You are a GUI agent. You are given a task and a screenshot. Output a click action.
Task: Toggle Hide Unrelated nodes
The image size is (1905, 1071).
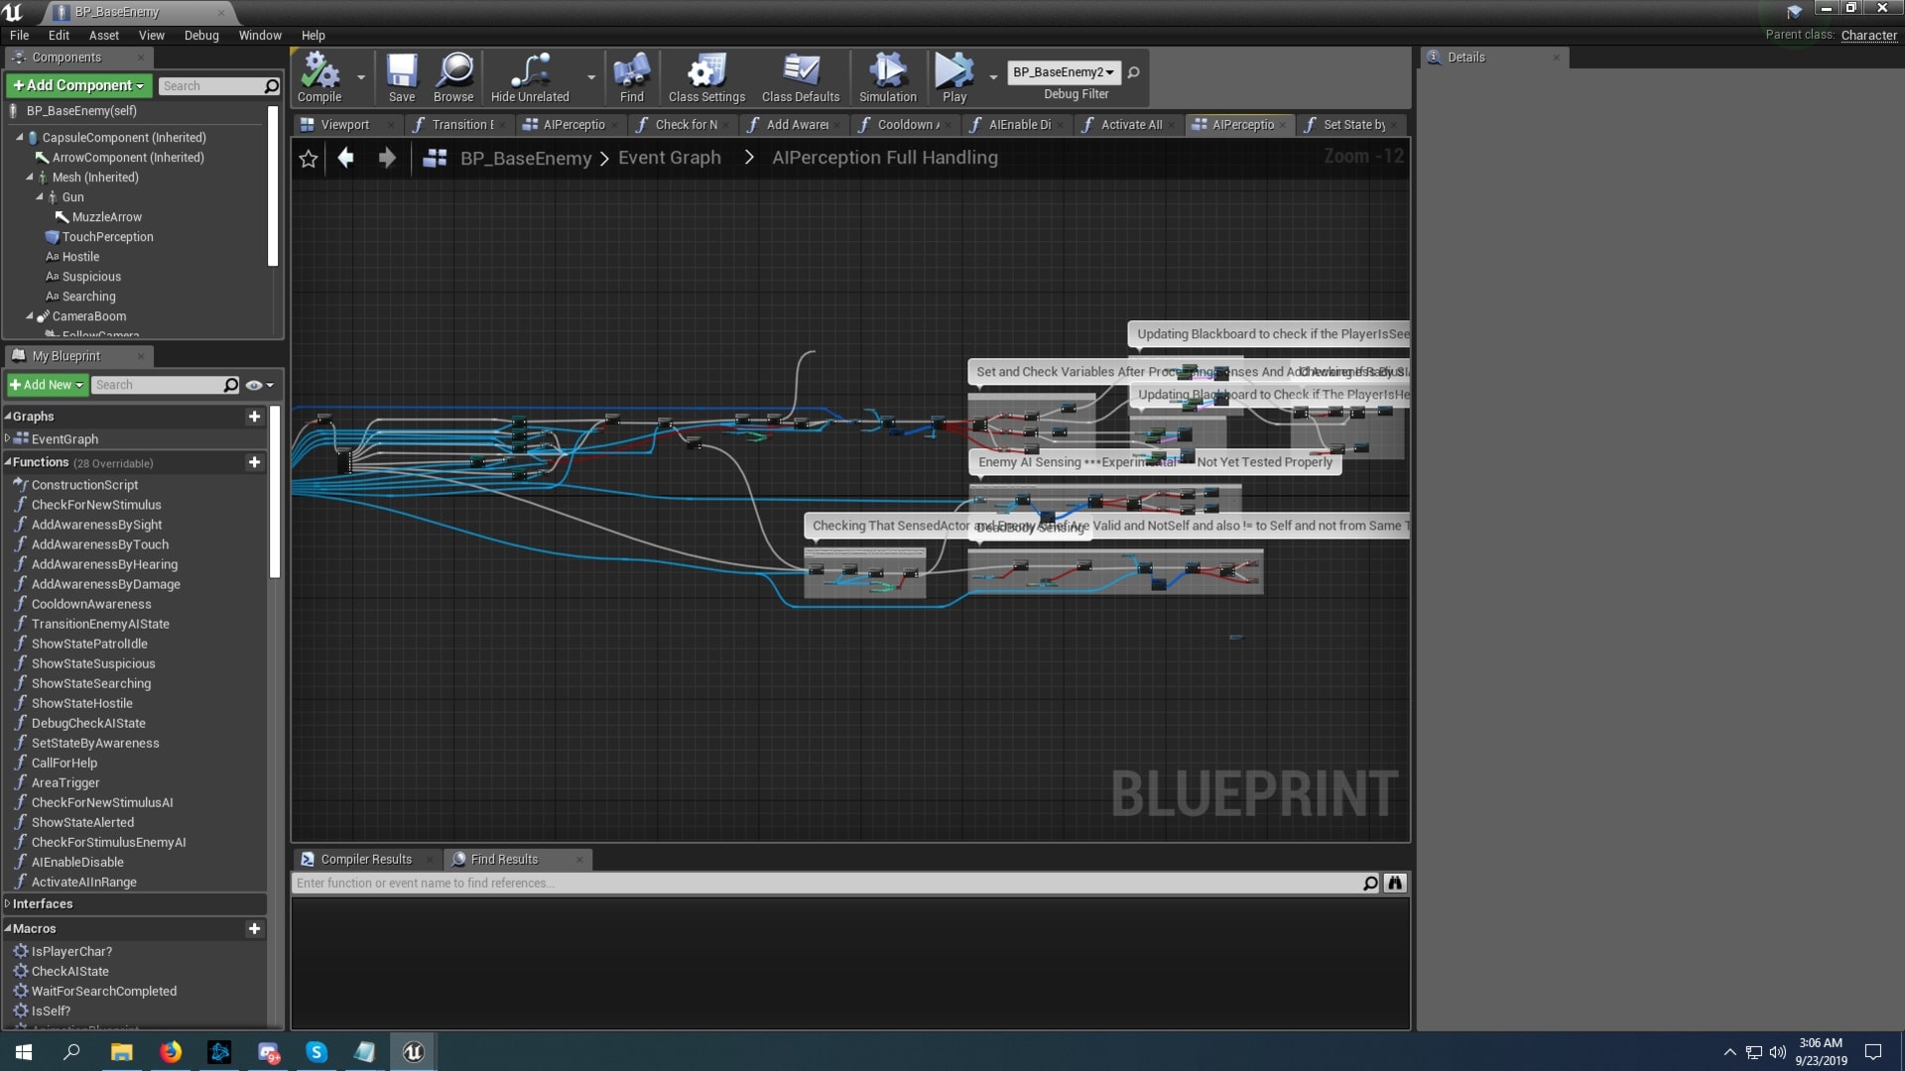530,77
